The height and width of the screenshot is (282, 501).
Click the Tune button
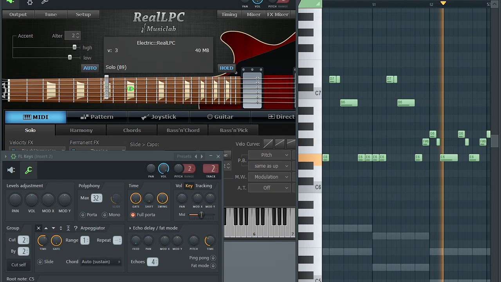pyautogui.click(x=50, y=14)
